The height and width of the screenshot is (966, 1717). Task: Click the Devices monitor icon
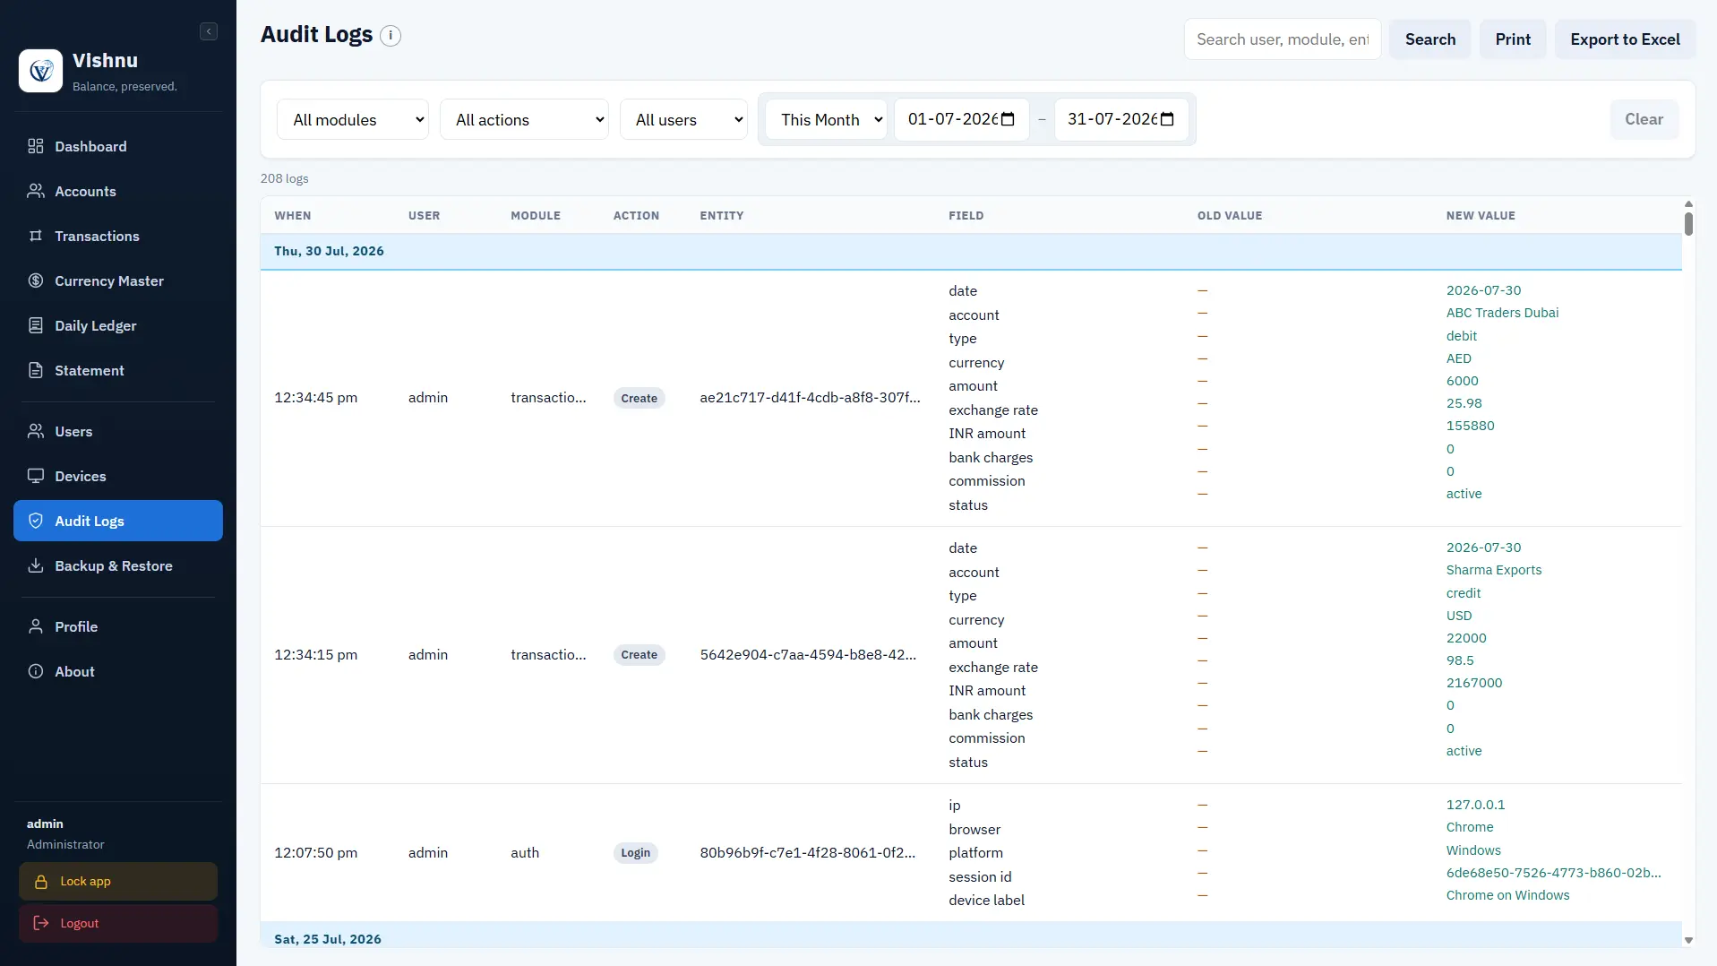[x=36, y=476]
